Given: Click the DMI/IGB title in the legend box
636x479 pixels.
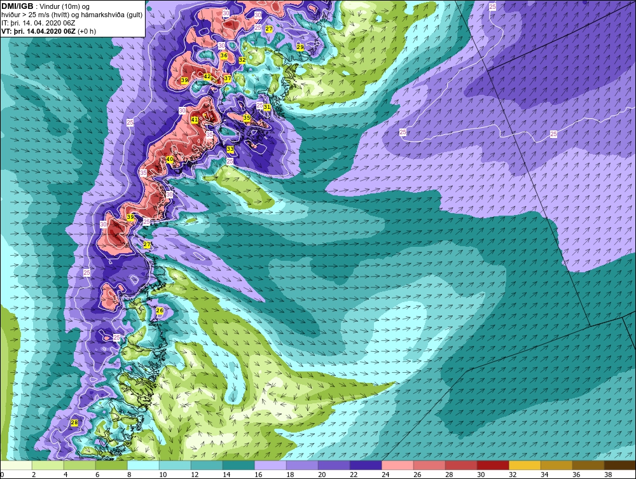Looking at the screenshot, I should 17,6.
